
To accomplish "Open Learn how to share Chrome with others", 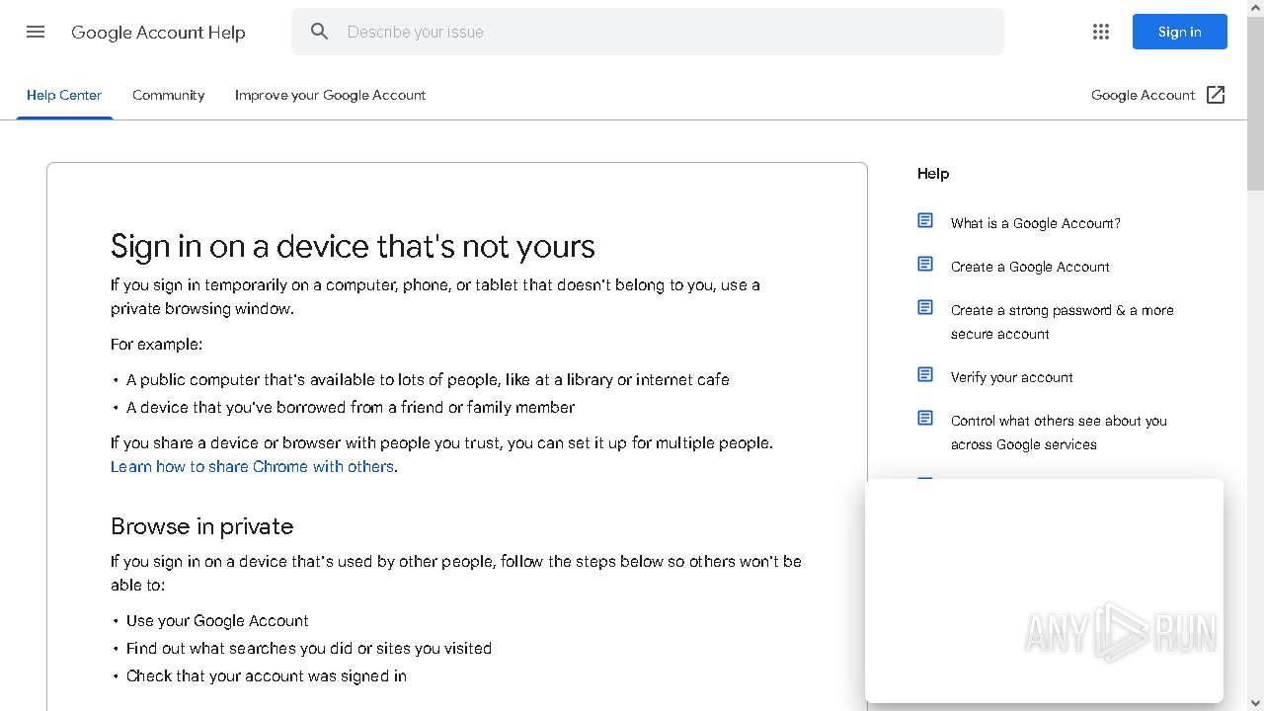I will click(252, 466).
